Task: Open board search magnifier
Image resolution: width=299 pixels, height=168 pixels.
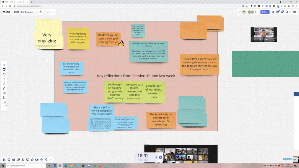Action: point(287,12)
